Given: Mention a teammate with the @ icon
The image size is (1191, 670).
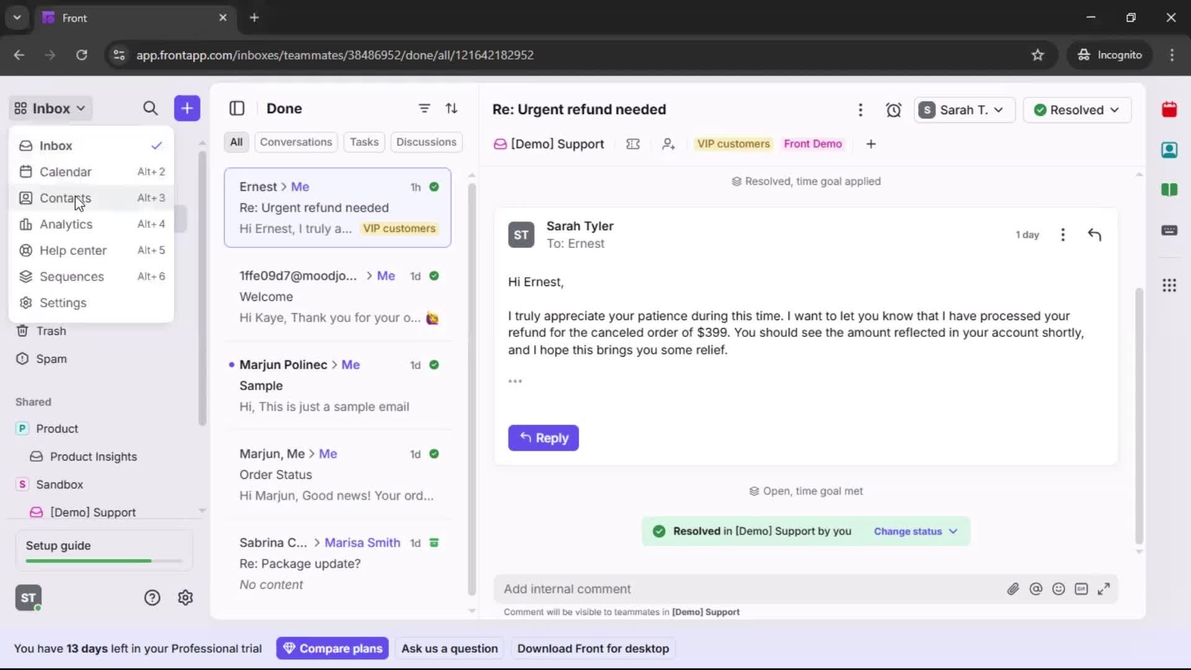Looking at the screenshot, I should pyautogui.click(x=1037, y=589).
